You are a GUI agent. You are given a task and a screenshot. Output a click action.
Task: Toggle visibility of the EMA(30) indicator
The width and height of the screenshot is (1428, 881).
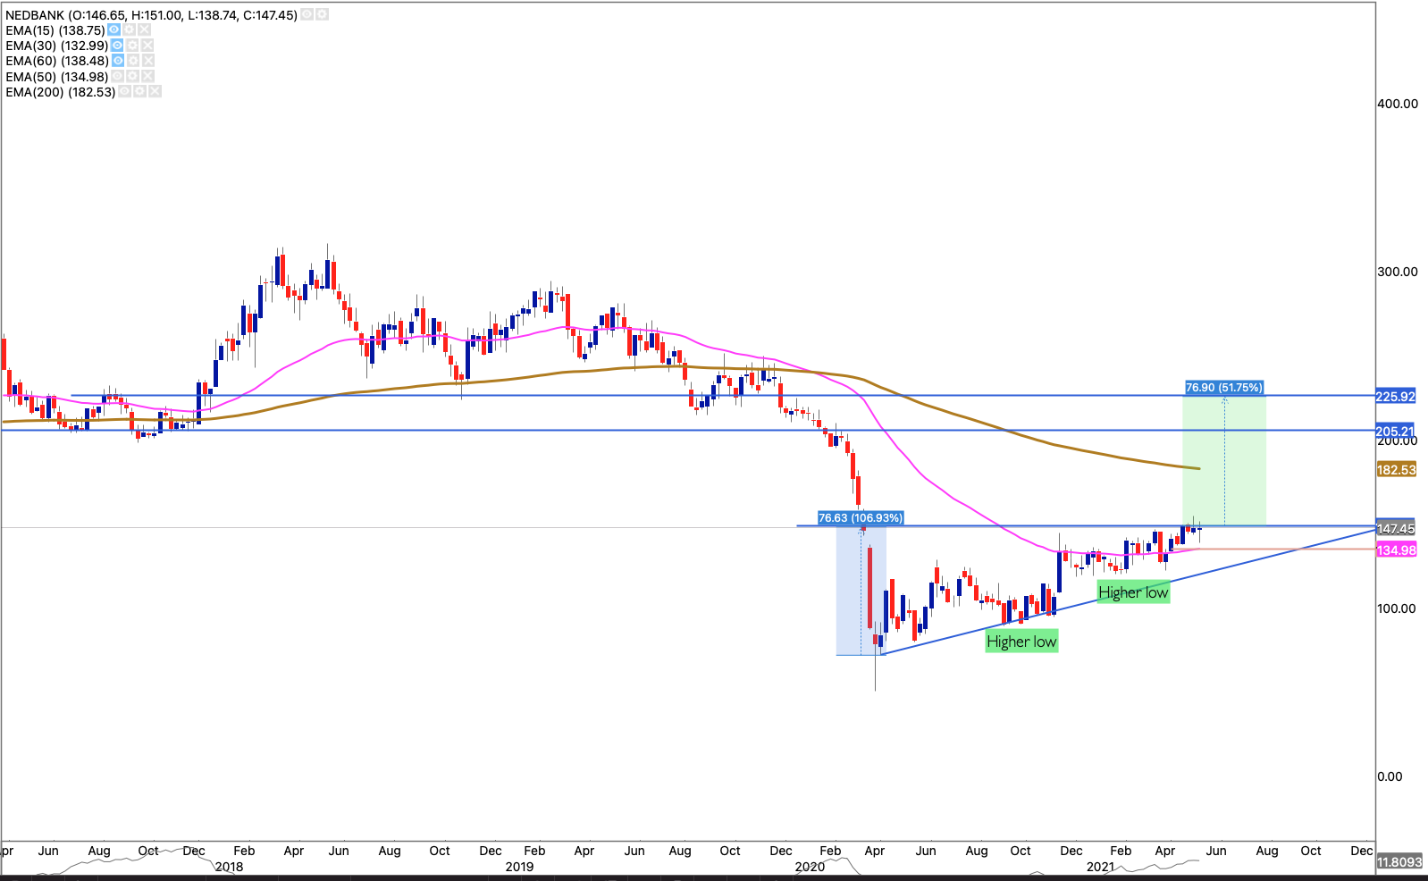point(118,46)
